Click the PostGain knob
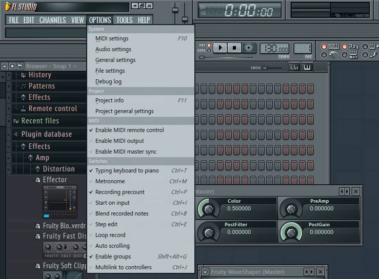This screenshot has width=379, height=279. click(x=291, y=232)
